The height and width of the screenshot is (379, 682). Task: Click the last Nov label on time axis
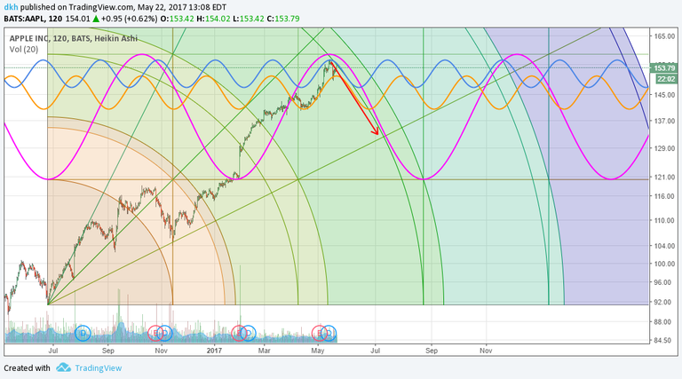coord(486,351)
